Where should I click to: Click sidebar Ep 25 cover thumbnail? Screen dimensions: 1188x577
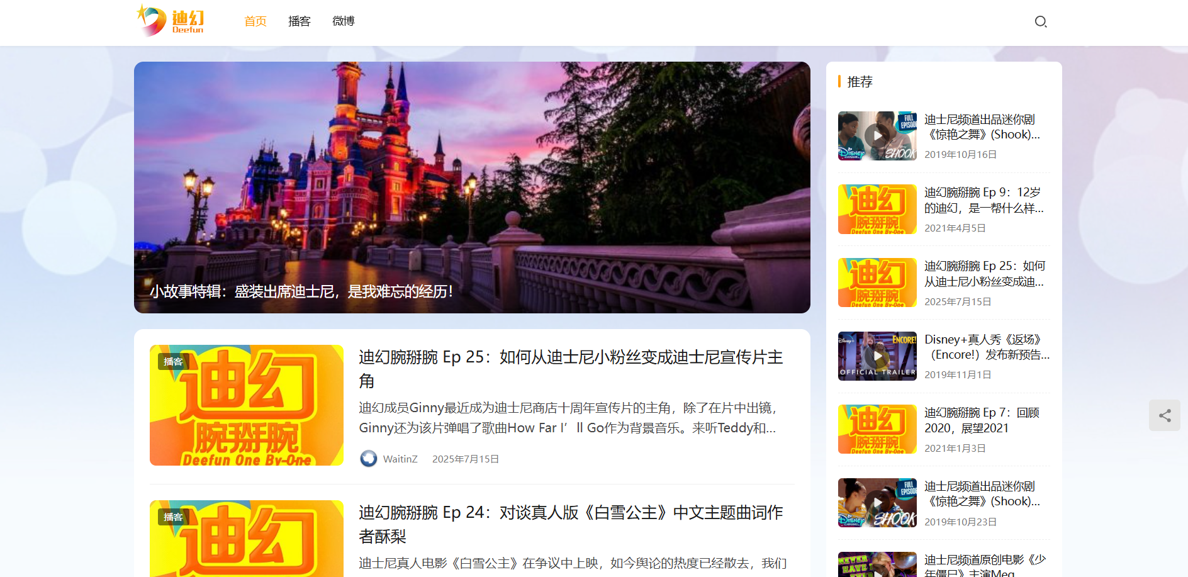click(x=877, y=283)
